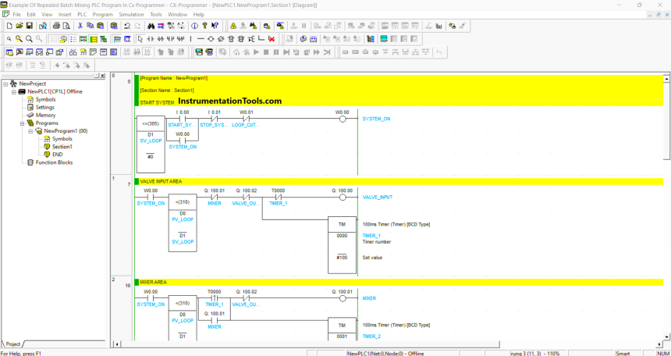Click the cyan PLC monitor window icon

[x=384, y=39]
